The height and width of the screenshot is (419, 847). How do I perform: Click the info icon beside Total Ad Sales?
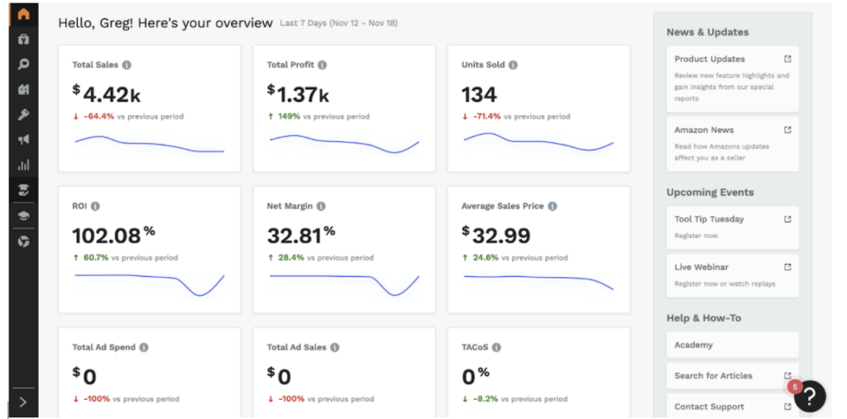click(334, 348)
